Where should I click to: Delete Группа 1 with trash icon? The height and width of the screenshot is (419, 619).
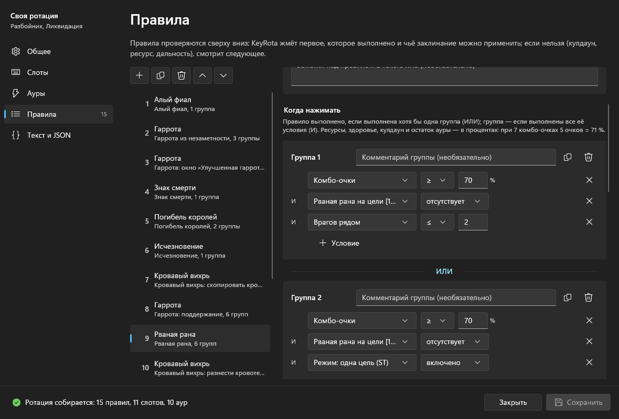click(589, 157)
